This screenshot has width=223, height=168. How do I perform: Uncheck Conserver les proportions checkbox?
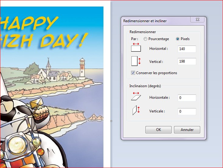[133, 73]
